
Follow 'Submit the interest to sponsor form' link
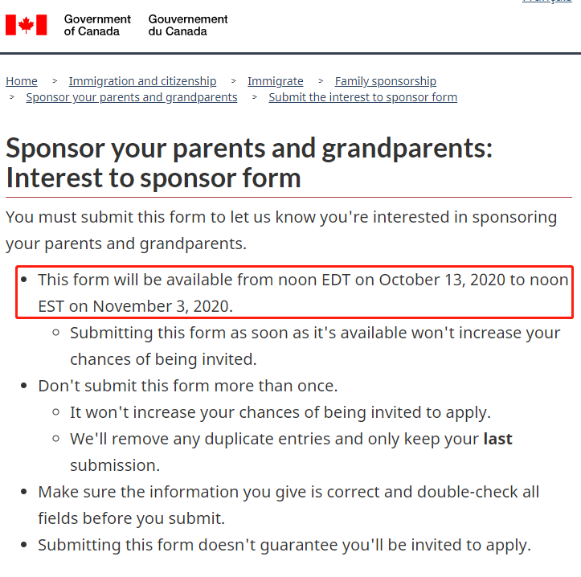pyautogui.click(x=362, y=97)
